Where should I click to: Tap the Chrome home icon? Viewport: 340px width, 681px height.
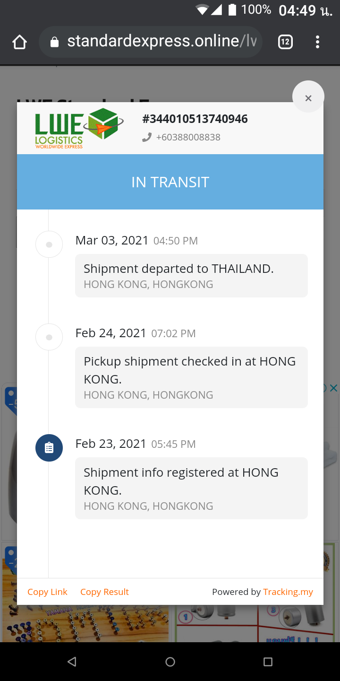coord(19,42)
